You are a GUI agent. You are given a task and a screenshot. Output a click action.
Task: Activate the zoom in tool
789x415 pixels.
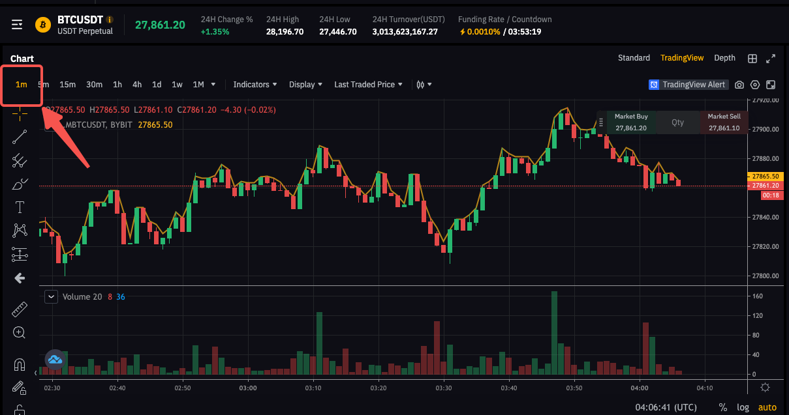click(x=20, y=333)
